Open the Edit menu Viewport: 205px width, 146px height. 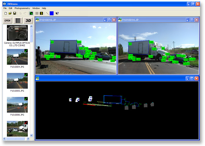pos(11,8)
